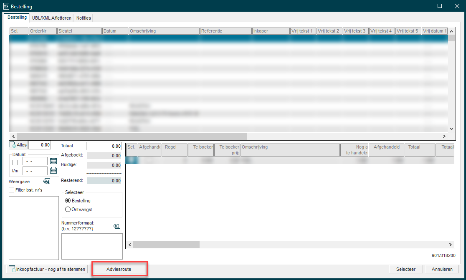This screenshot has width=466, height=280.
Task: Enable the Datum filter checkbox
Action: [15, 162]
